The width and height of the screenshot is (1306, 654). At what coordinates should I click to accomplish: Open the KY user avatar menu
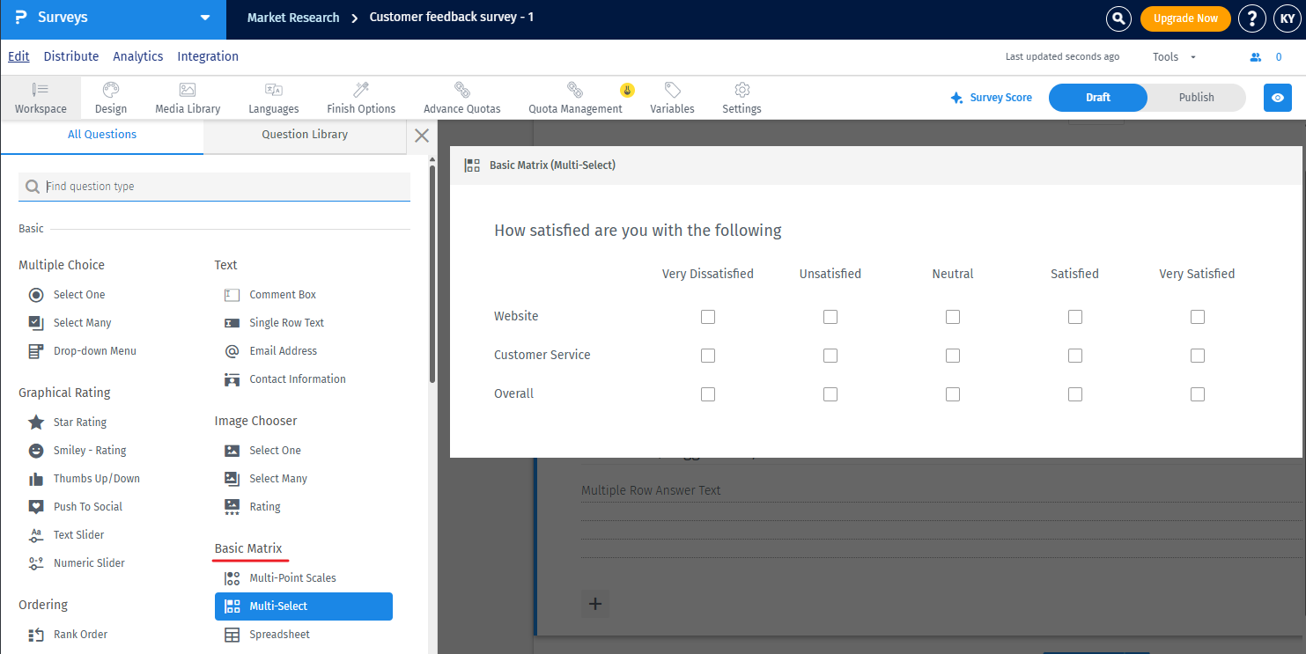coord(1286,18)
